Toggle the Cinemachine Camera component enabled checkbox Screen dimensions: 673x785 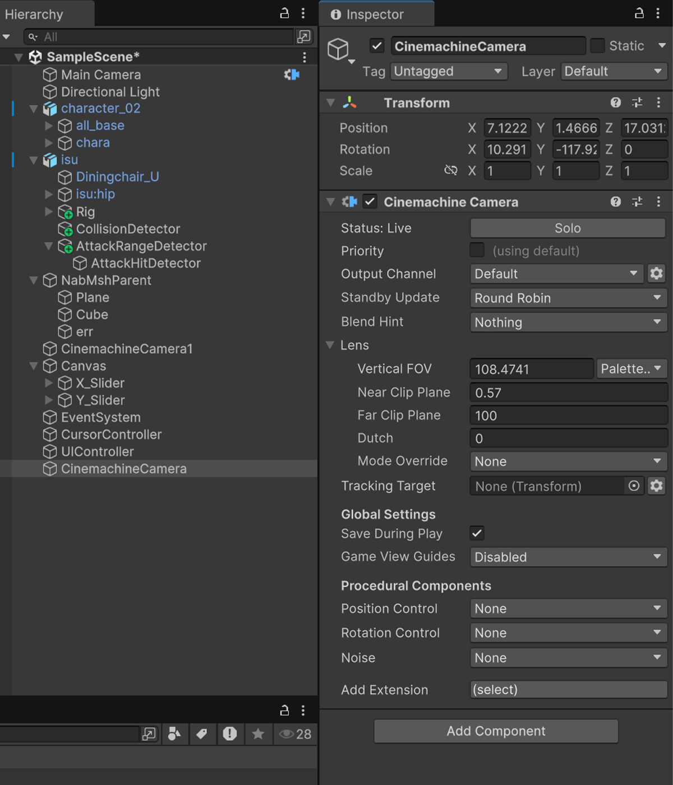(370, 202)
